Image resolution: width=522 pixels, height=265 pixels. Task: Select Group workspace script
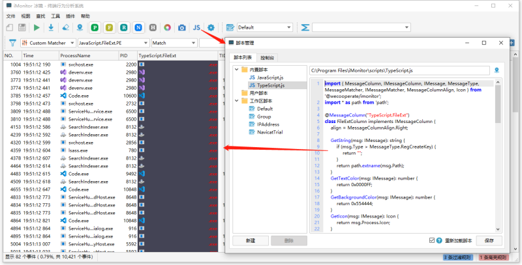coord(264,117)
